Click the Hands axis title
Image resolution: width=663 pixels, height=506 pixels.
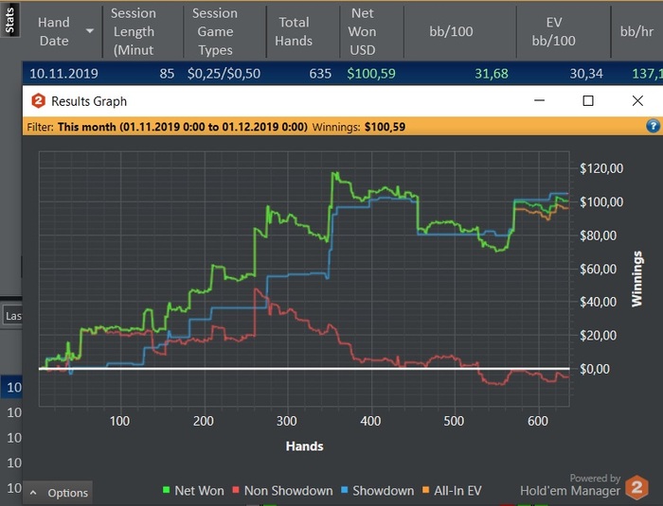(304, 446)
